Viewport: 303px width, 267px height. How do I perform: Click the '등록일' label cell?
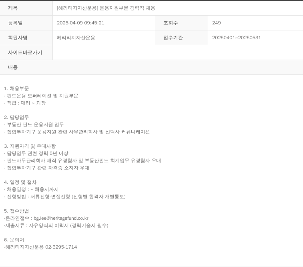[26, 23]
